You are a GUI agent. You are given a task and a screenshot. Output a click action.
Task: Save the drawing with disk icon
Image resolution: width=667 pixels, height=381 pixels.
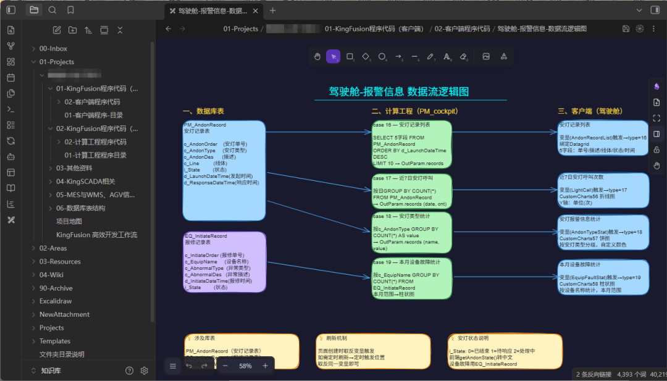(626, 29)
